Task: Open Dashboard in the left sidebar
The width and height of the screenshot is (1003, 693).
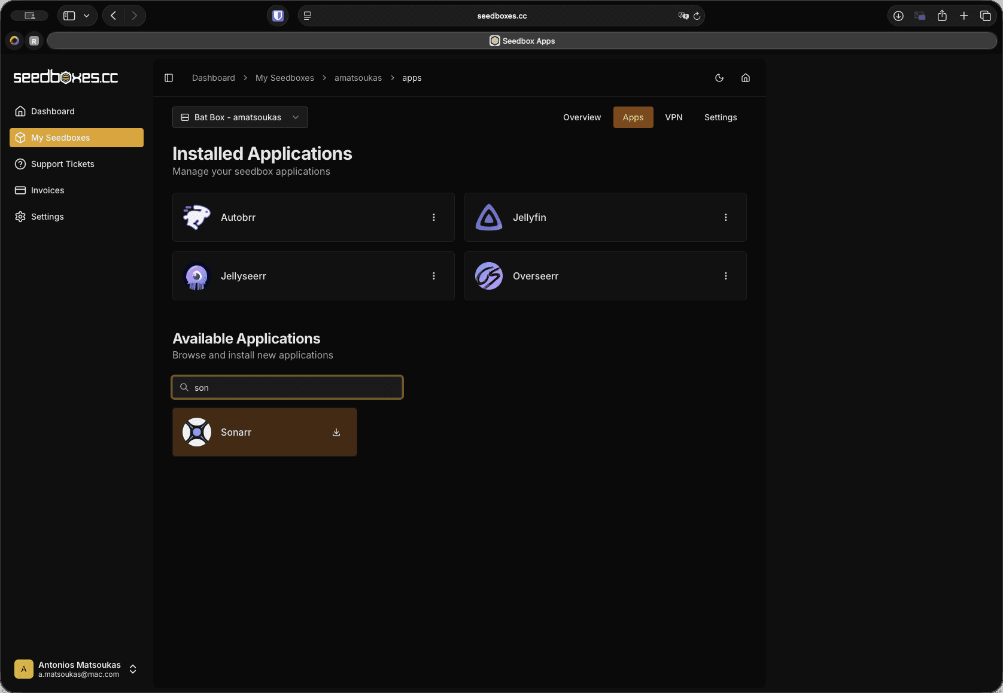Action: 77,111
